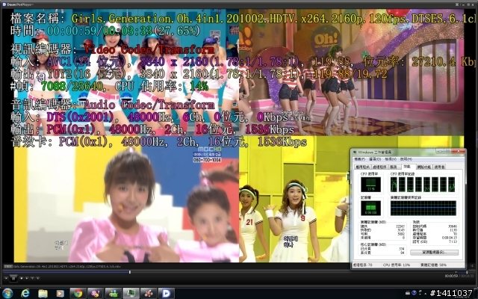The image size is (478, 299).
Task: Open the 選項(O) menu in Task Manager
Action: (375, 159)
